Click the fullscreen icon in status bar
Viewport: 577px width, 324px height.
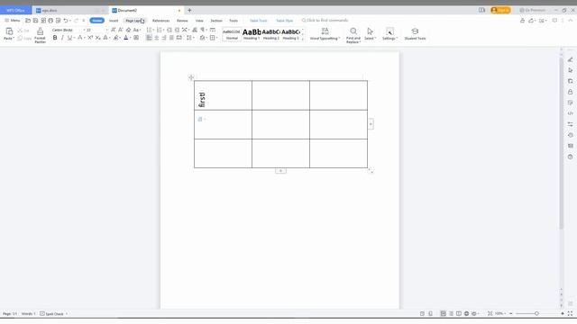click(570, 313)
